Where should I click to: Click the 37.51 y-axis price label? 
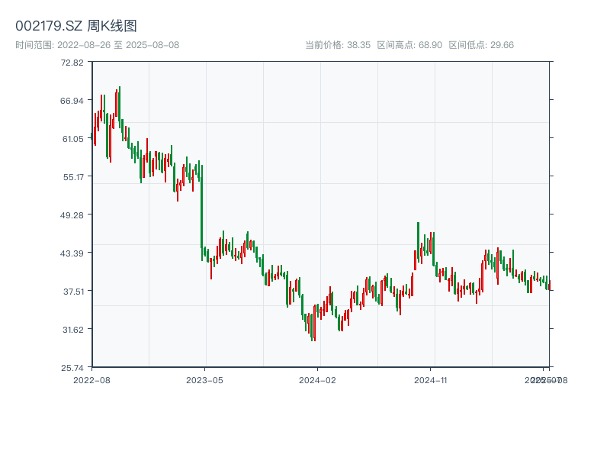(x=72, y=291)
